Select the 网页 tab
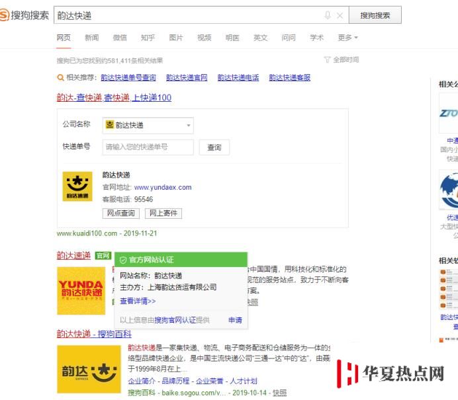Screen dimensions: 458x400 pos(64,38)
